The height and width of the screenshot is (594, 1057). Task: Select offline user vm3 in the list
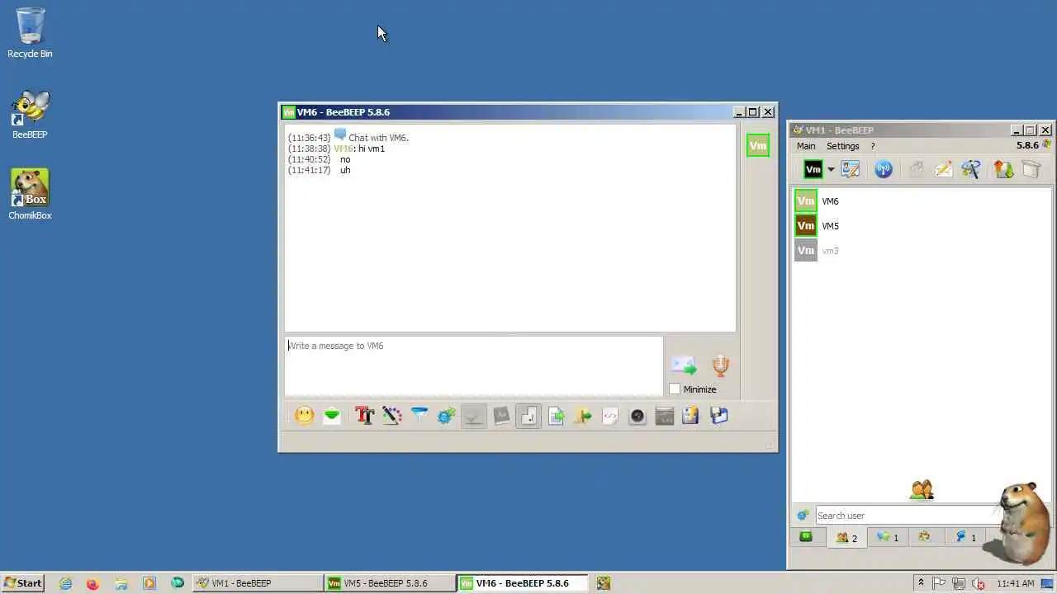coord(921,251)
